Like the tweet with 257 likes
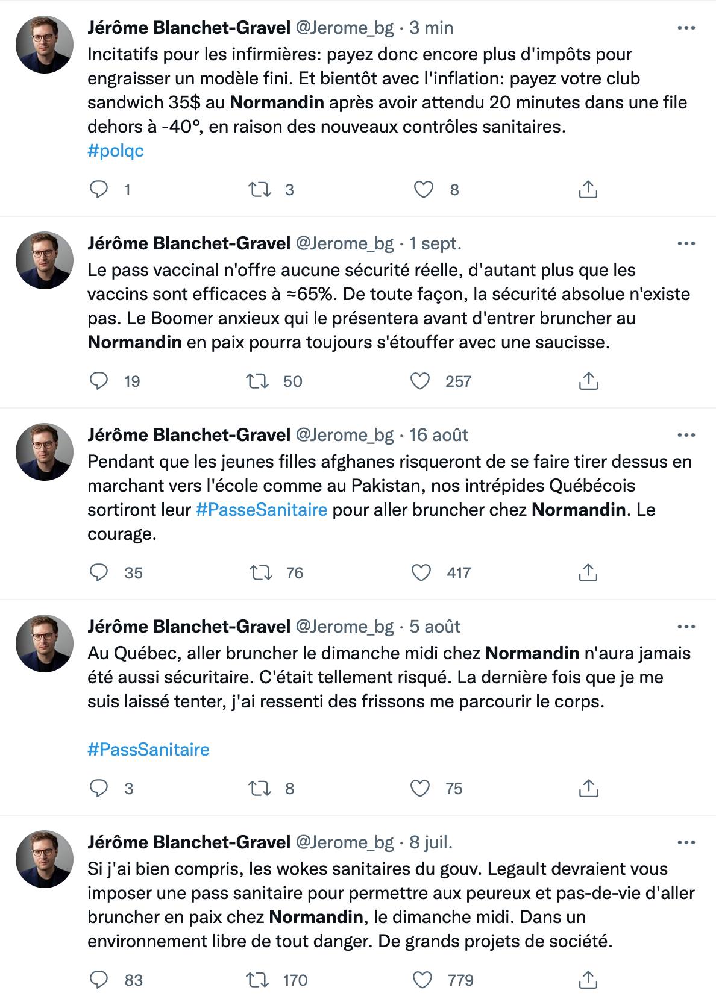The image size is (716, 1005). 420,381
